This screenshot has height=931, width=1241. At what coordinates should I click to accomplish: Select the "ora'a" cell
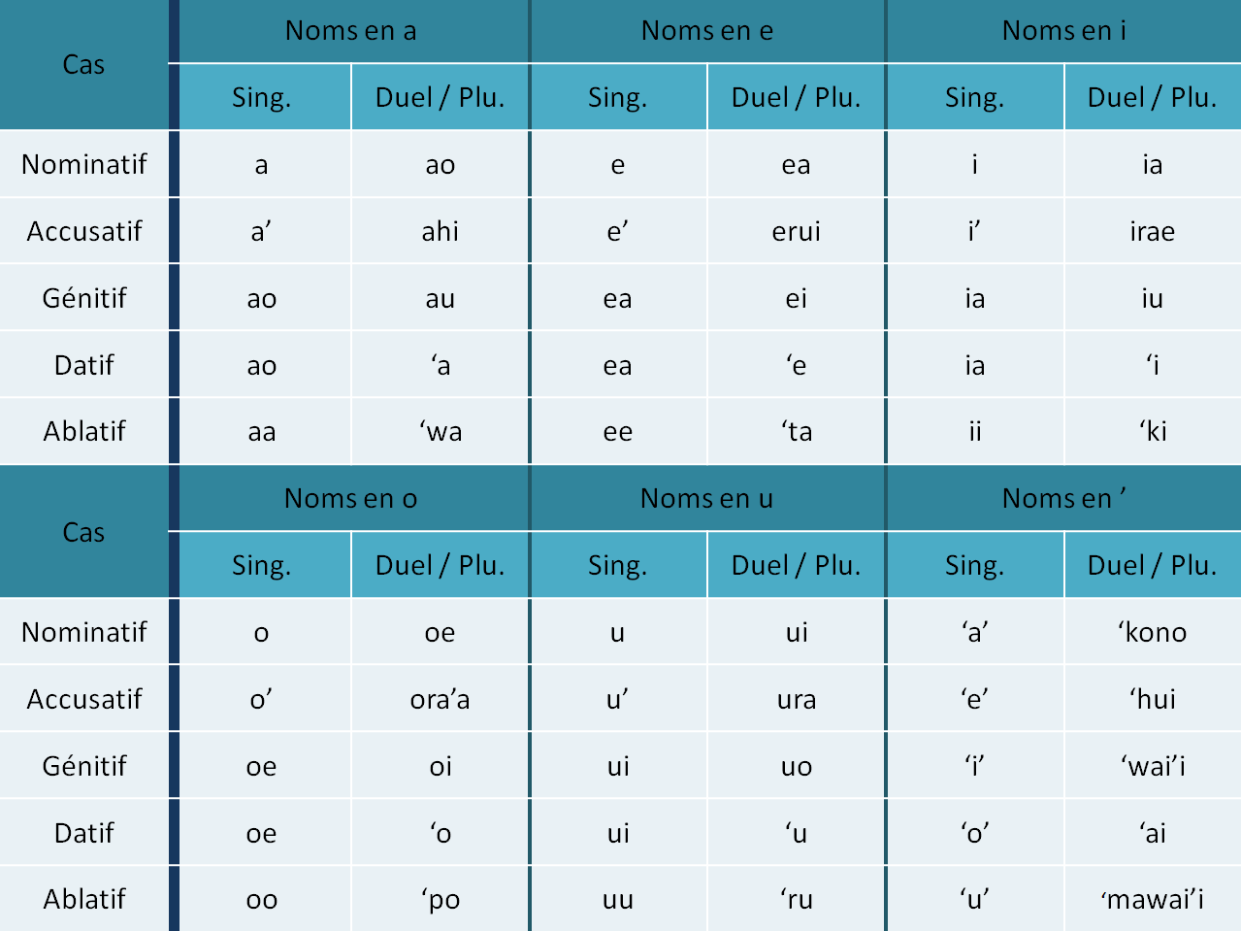coord(441,699)
